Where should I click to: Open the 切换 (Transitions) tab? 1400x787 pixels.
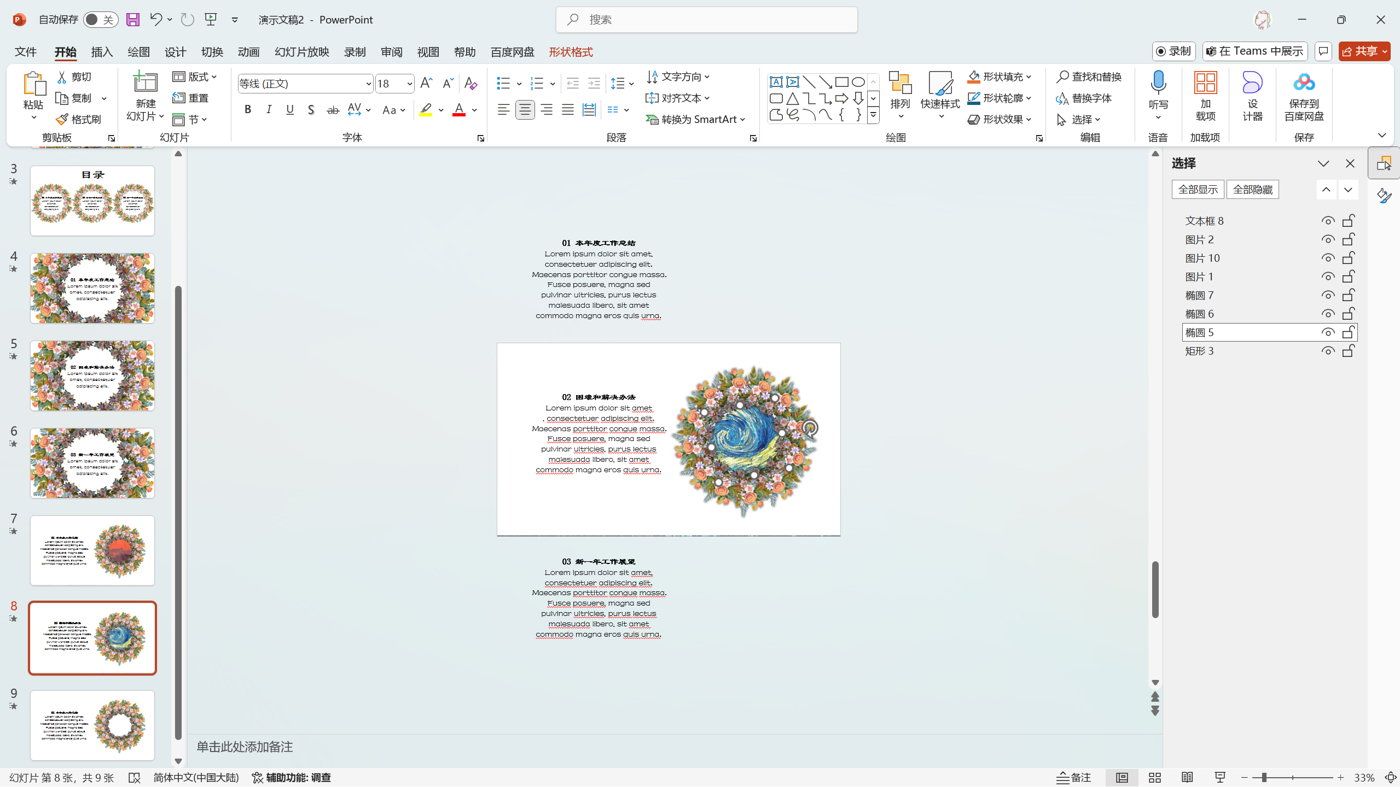(x=212, y=52)
